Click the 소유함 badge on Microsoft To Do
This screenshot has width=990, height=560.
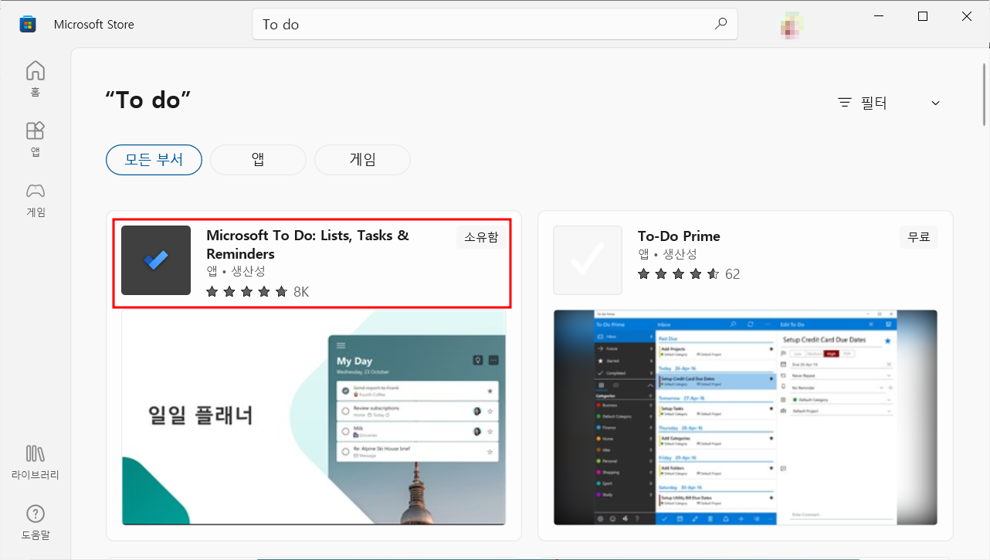click(481, 238)
